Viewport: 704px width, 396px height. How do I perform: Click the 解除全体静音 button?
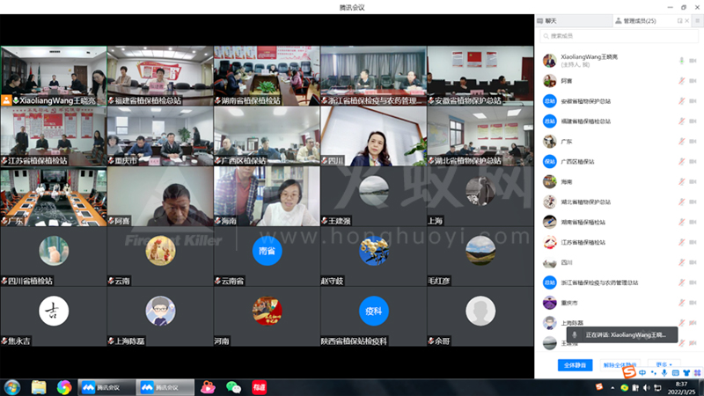pos(620,364)
